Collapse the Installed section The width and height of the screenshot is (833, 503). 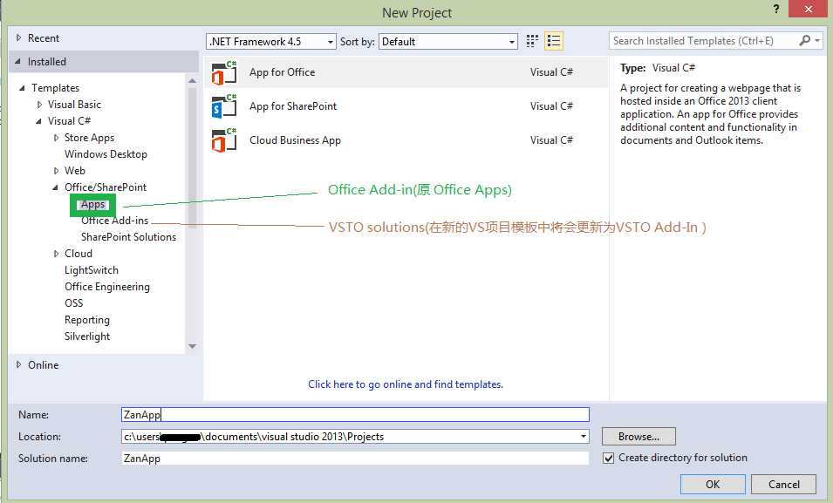(17, 62)
